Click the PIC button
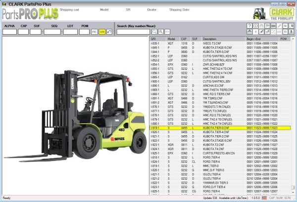The height and width of the screenshot is (202, 297). [95, 32]
